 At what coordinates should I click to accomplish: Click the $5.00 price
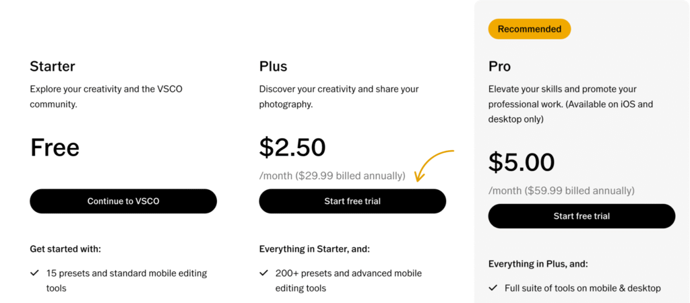click(522, 162)
